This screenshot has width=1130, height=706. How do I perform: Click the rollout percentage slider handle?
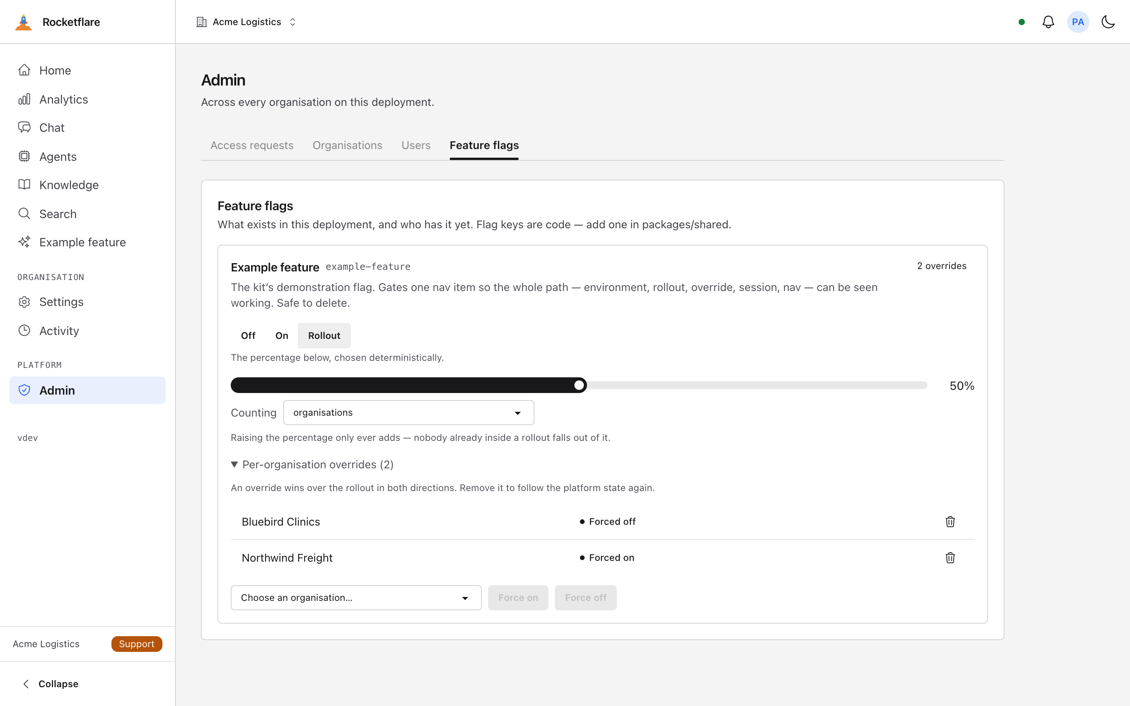point(579,385)
